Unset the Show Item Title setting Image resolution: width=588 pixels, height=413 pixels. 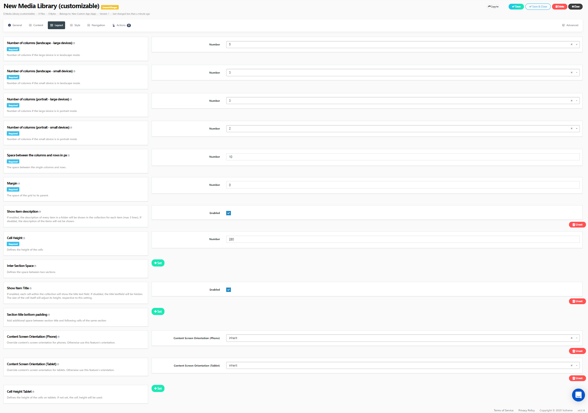pyautogui.click(x=577, y=301)
